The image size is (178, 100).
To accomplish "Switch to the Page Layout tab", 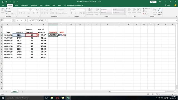I will click(x=24, y=5).
